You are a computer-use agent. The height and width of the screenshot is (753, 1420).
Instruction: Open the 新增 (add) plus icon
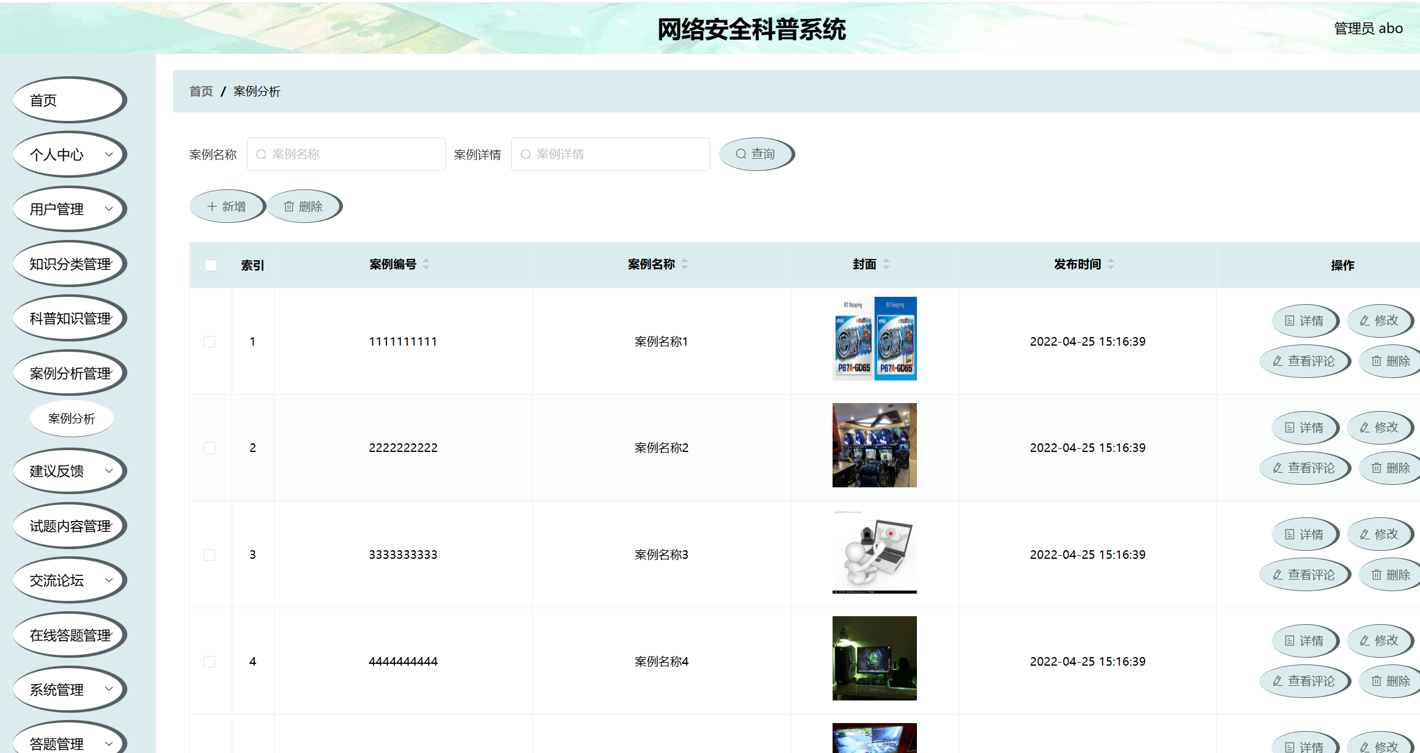211,206
